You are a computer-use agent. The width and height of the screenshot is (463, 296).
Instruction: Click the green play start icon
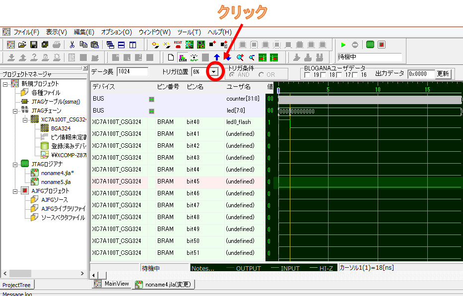pos(343,45)
